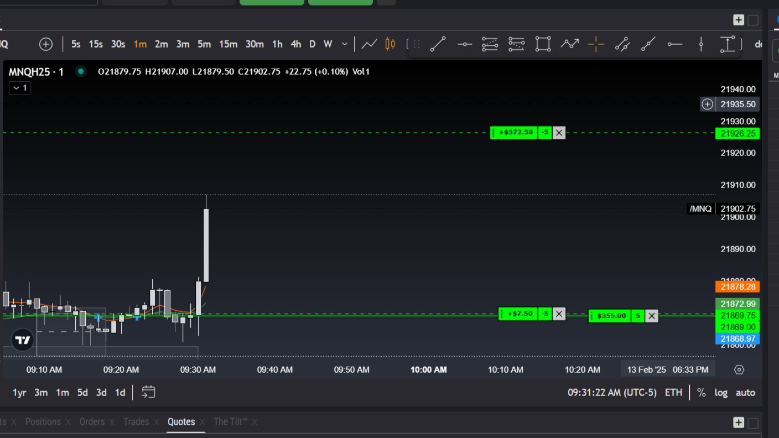Switch to line chart style
The height and width of the screenshot is (438, 779).
click(x=369, y=44)
